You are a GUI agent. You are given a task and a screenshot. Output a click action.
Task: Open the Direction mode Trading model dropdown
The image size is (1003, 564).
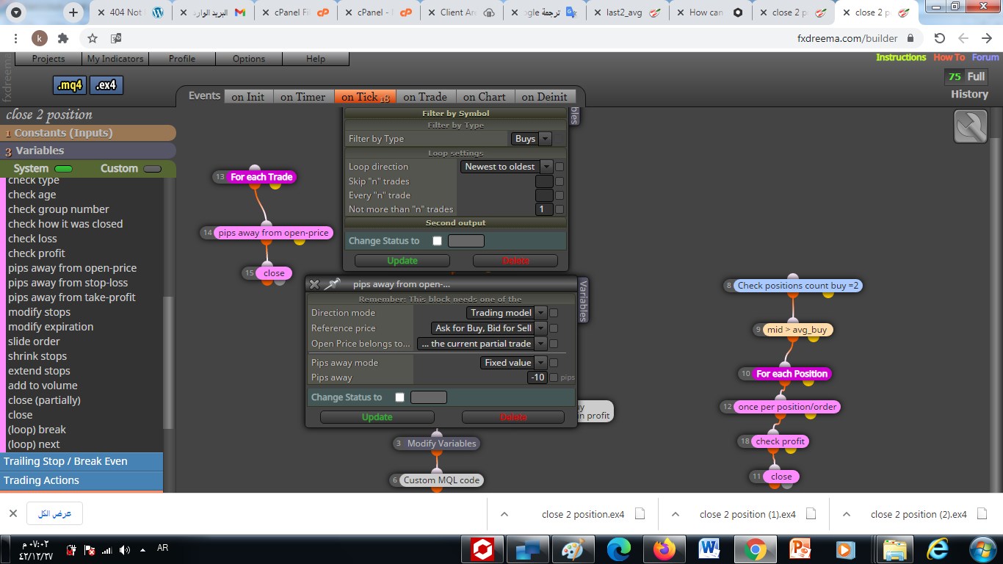click(507, 313)
